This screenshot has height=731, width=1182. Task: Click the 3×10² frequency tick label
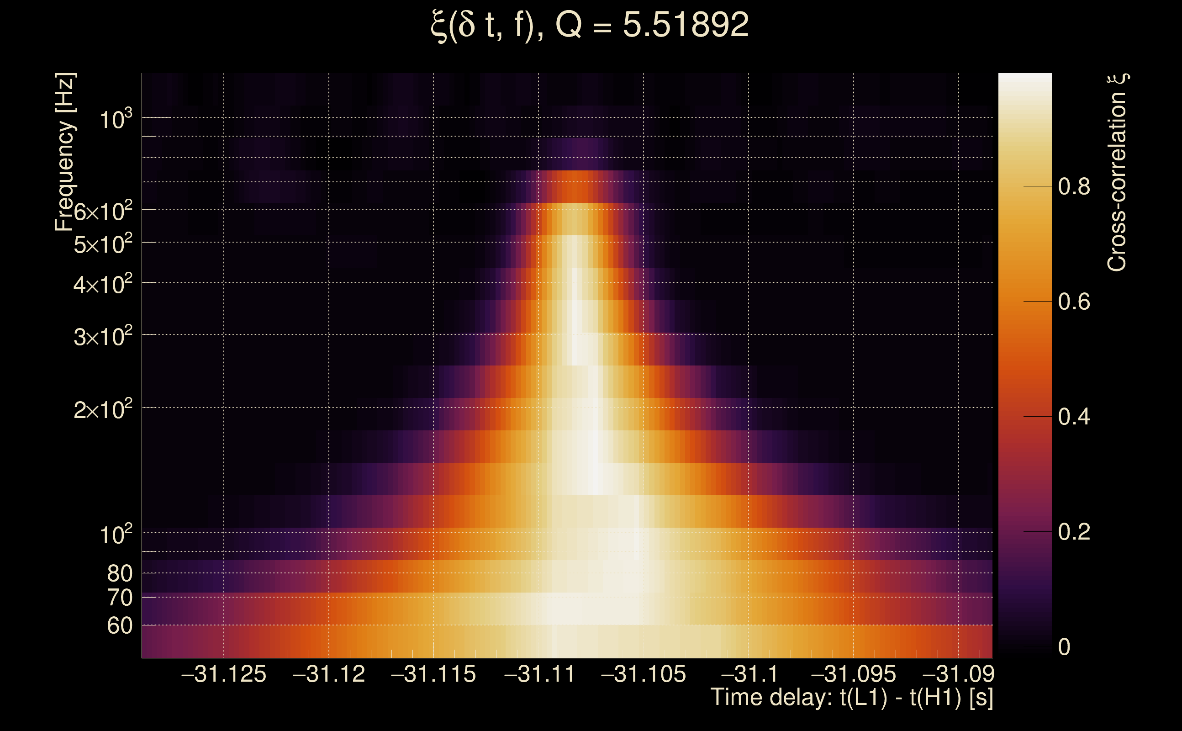(x=102, y=337)
